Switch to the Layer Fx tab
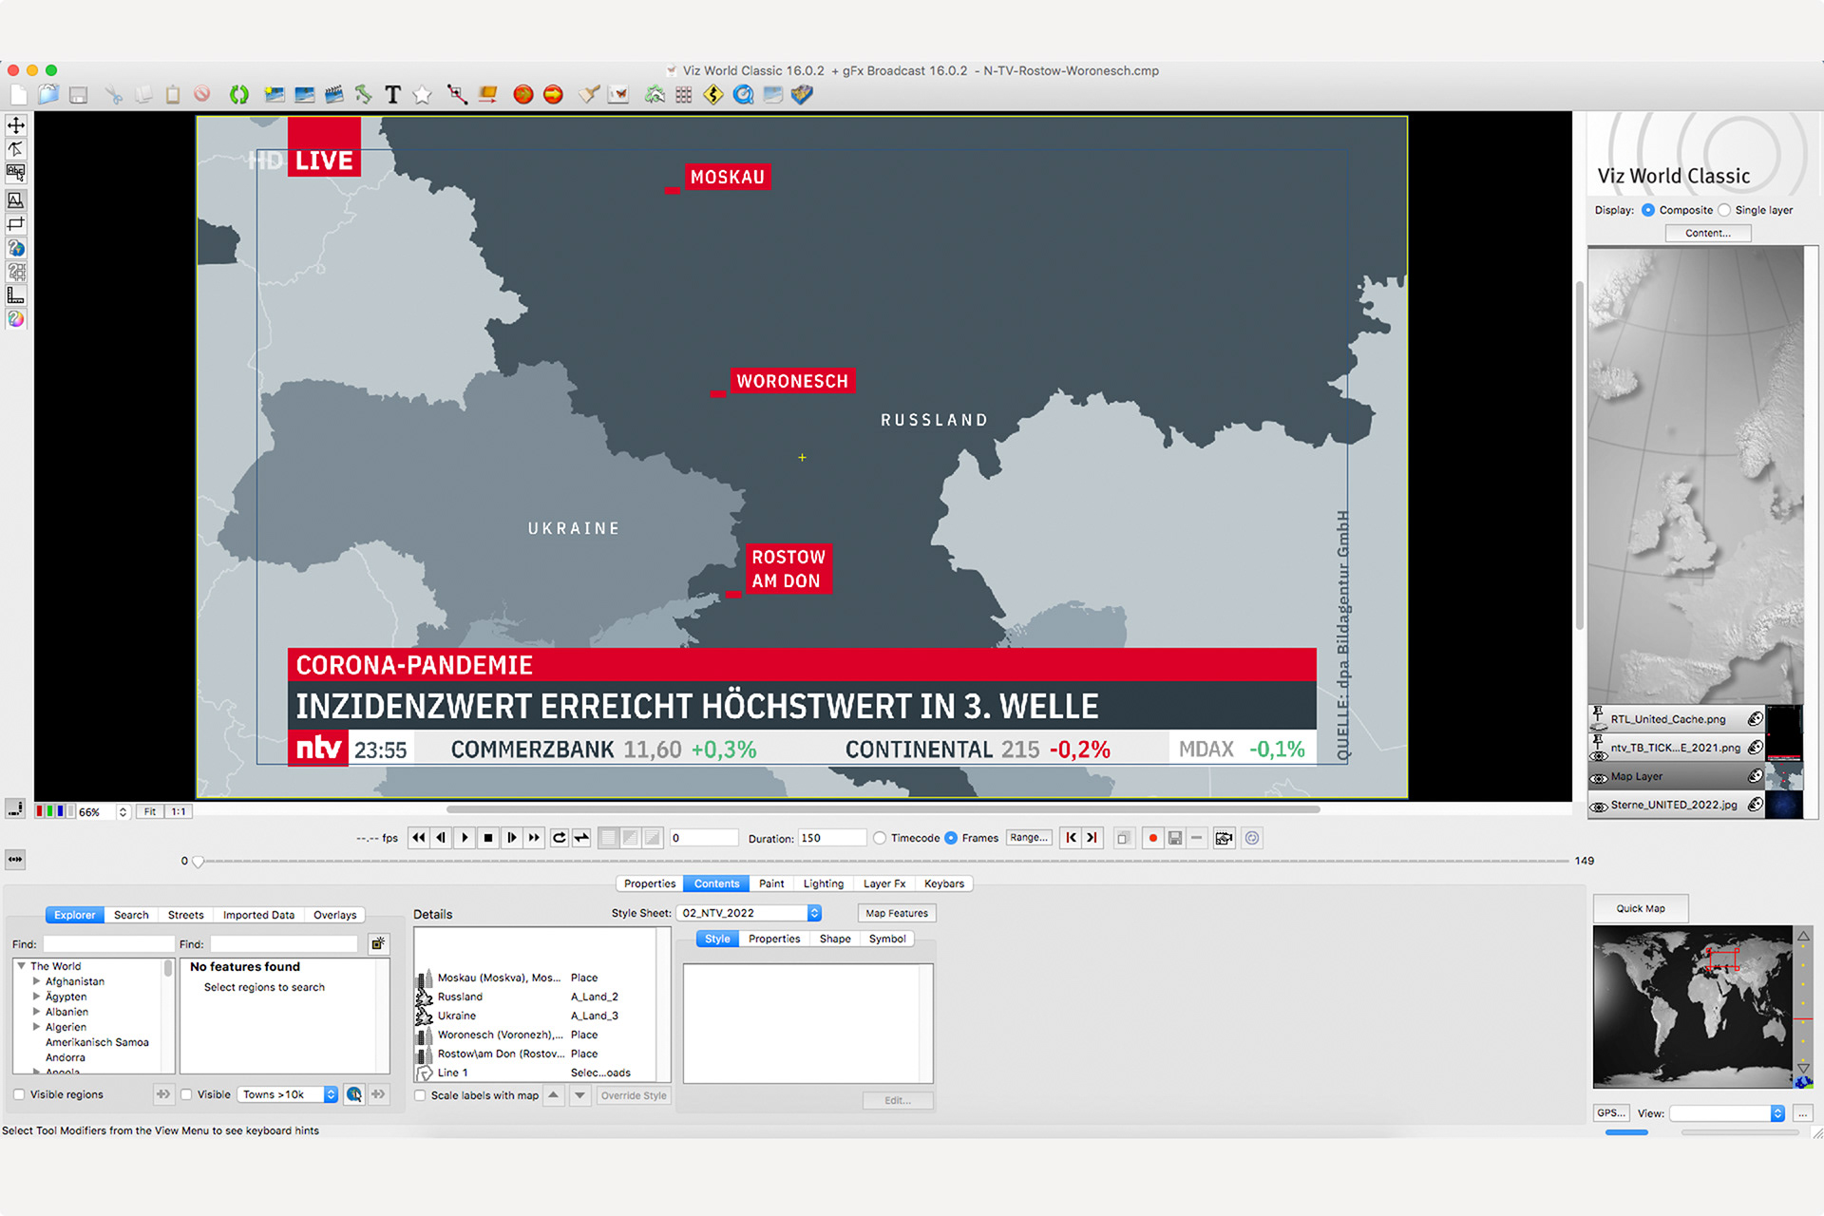 pos(884,883)
